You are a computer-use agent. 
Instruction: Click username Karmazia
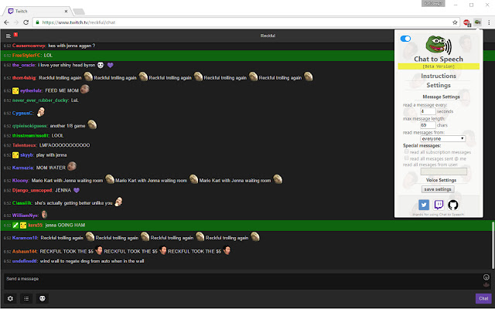pos(22,168)
